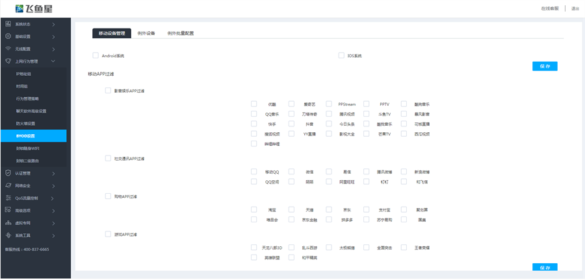Open 防火墙设置 in the sidebar

coord(34,123)
